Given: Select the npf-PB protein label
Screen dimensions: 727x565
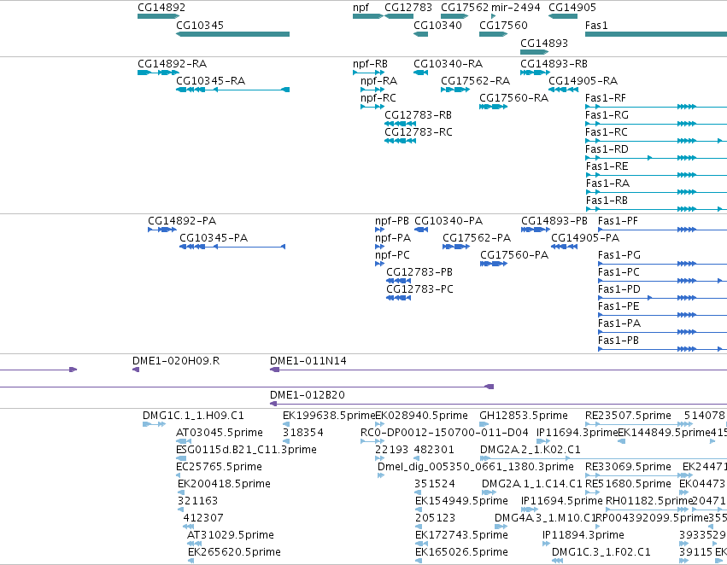Looking at the screenshot, I should (392, 220).
